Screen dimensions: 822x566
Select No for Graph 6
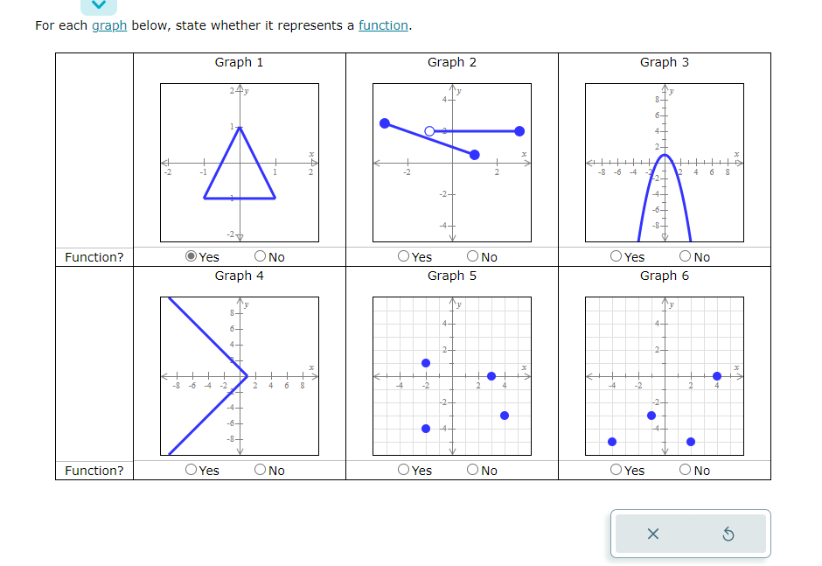(685, 470)
